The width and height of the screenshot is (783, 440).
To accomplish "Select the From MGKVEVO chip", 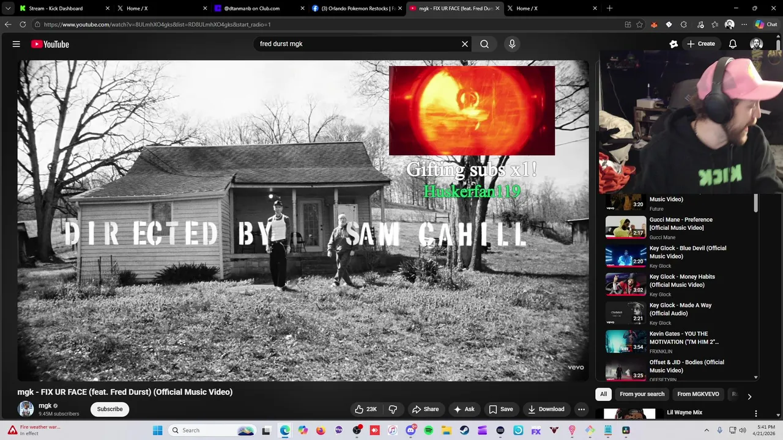I will pyautogui.click(x=698, y=394).
